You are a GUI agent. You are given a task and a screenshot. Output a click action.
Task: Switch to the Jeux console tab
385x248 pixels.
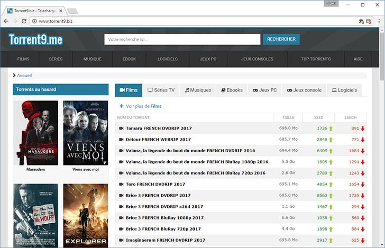(x=304, y=90)
